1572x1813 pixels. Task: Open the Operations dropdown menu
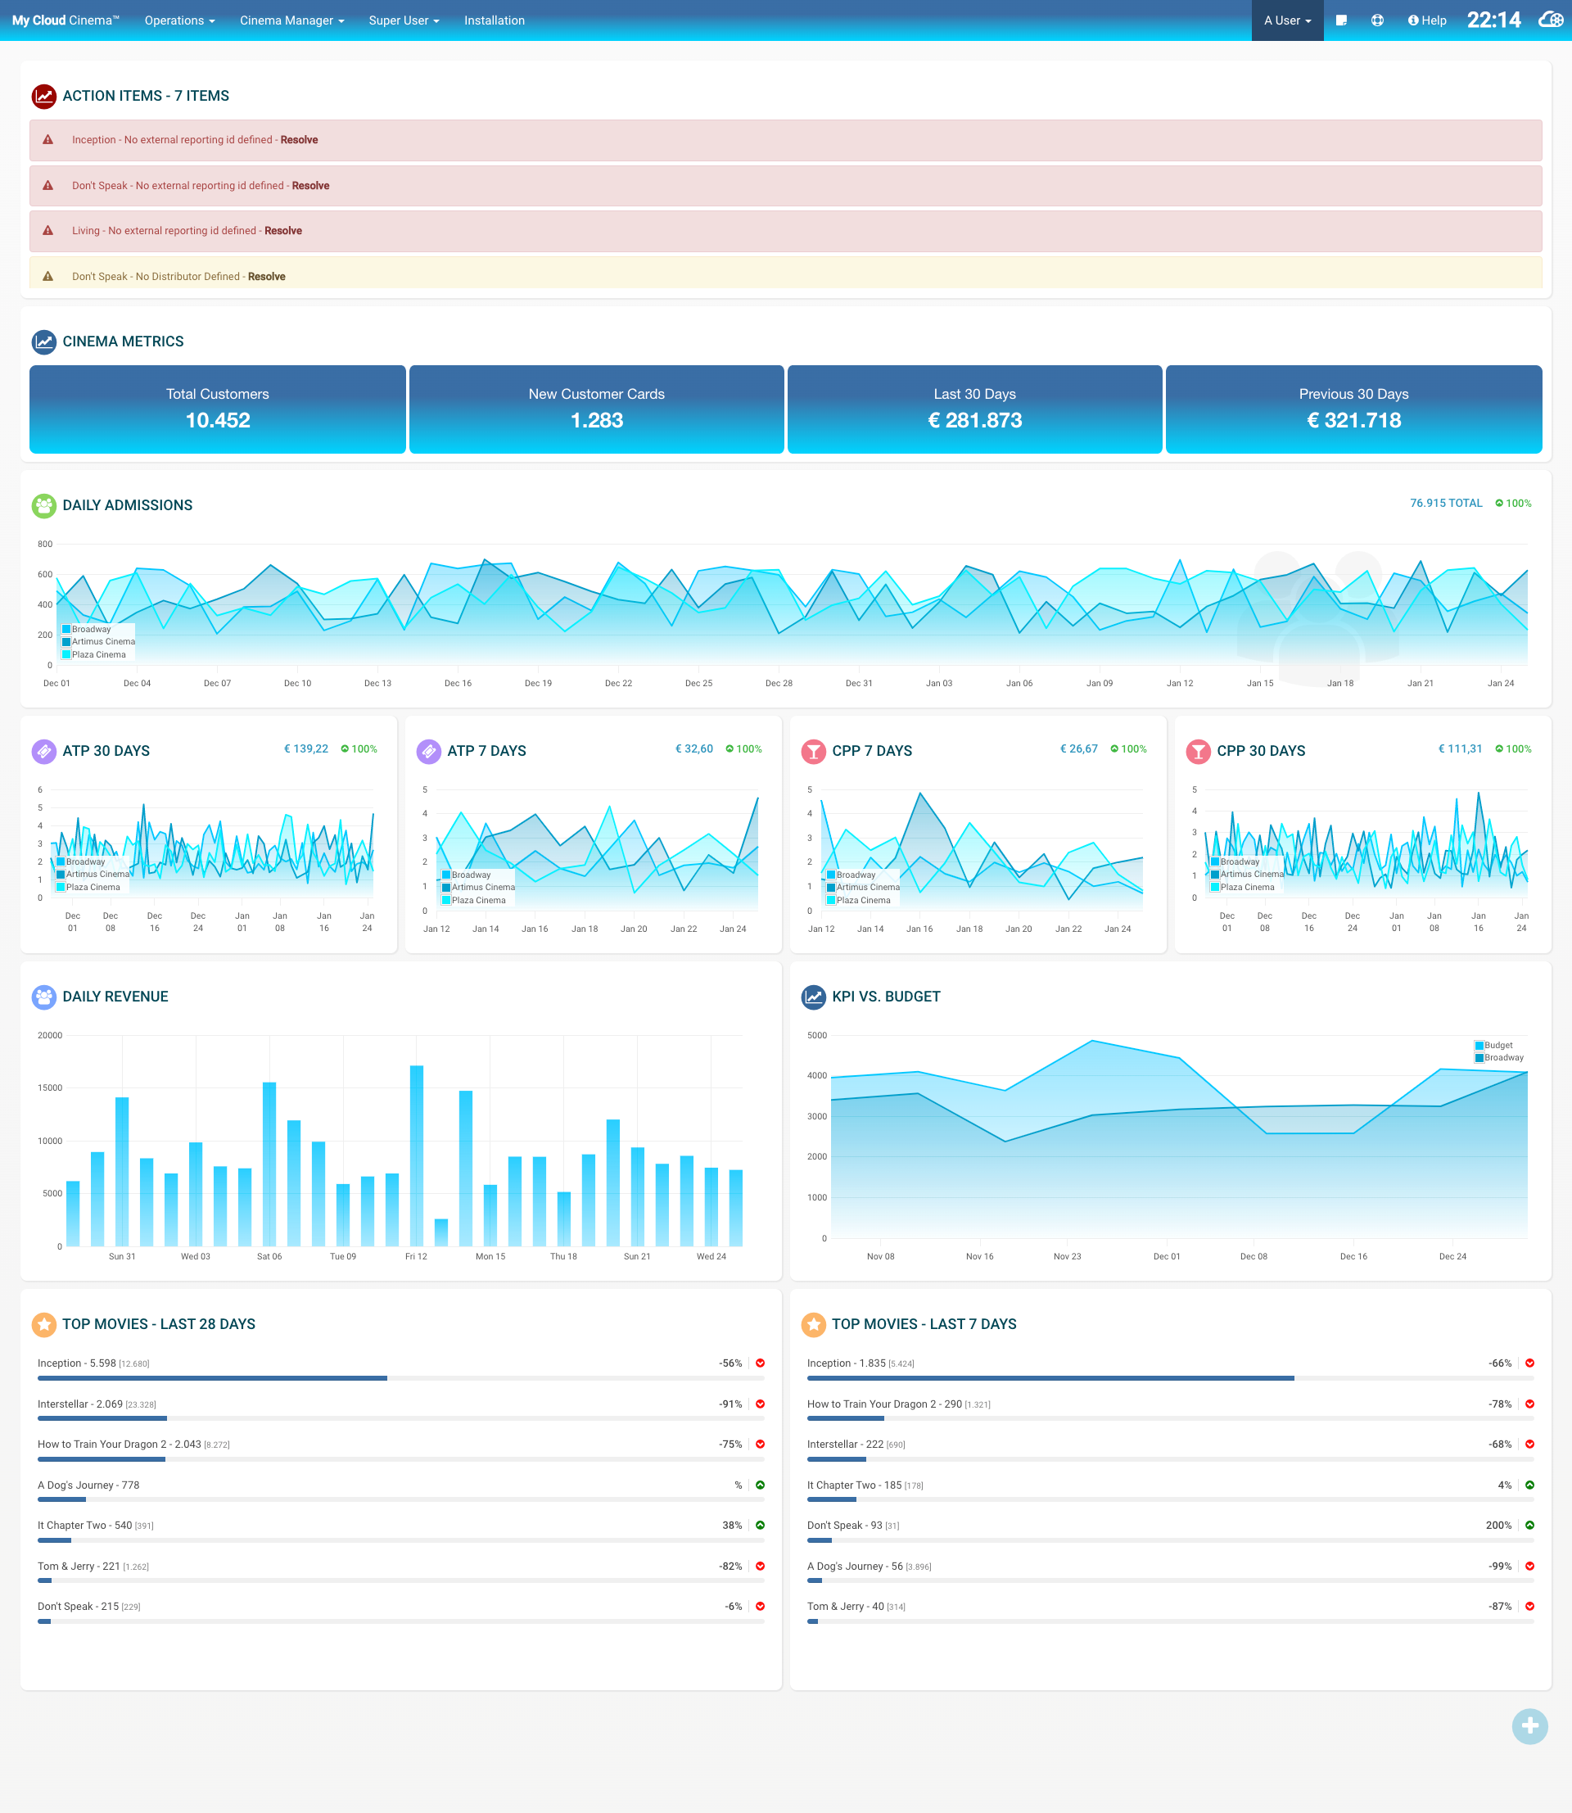[x=179, y=20]
